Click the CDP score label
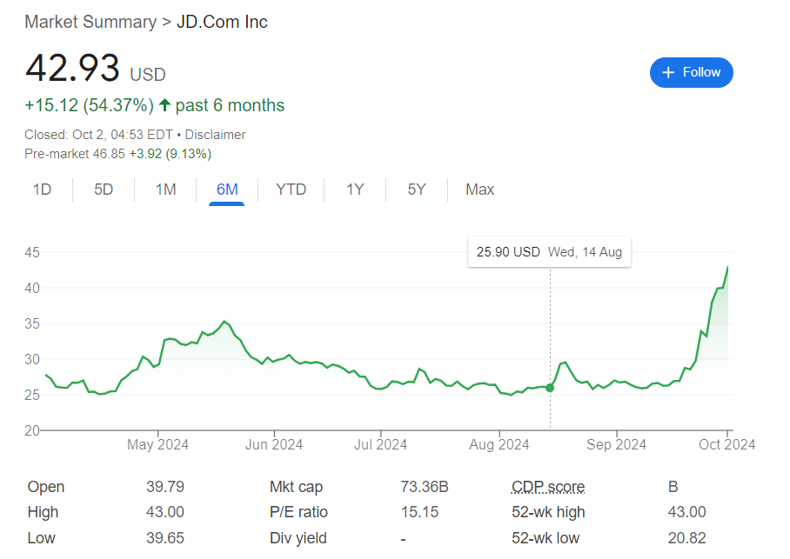Image resolution: width=790 pixels, height=559 pixels. coord(548,487)
